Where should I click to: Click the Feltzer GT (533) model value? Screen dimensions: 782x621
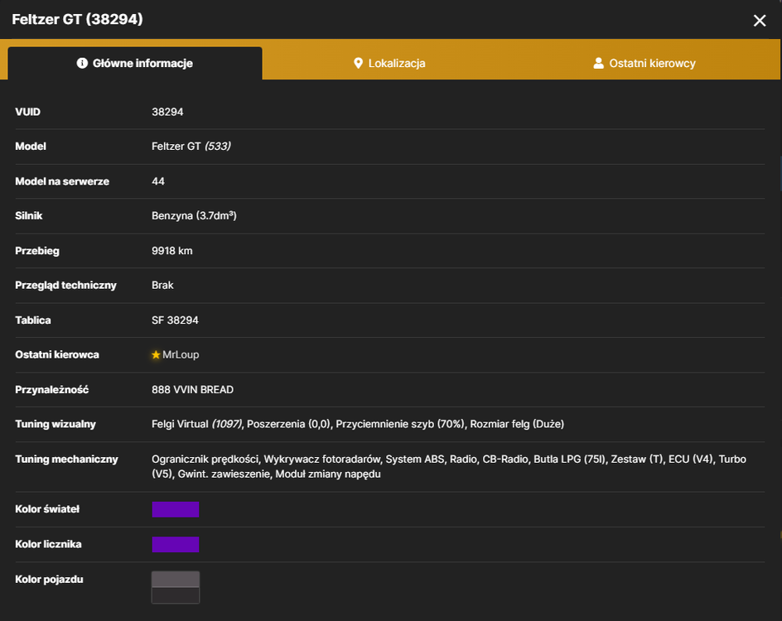pyautogui.click(x=191, y=147)
